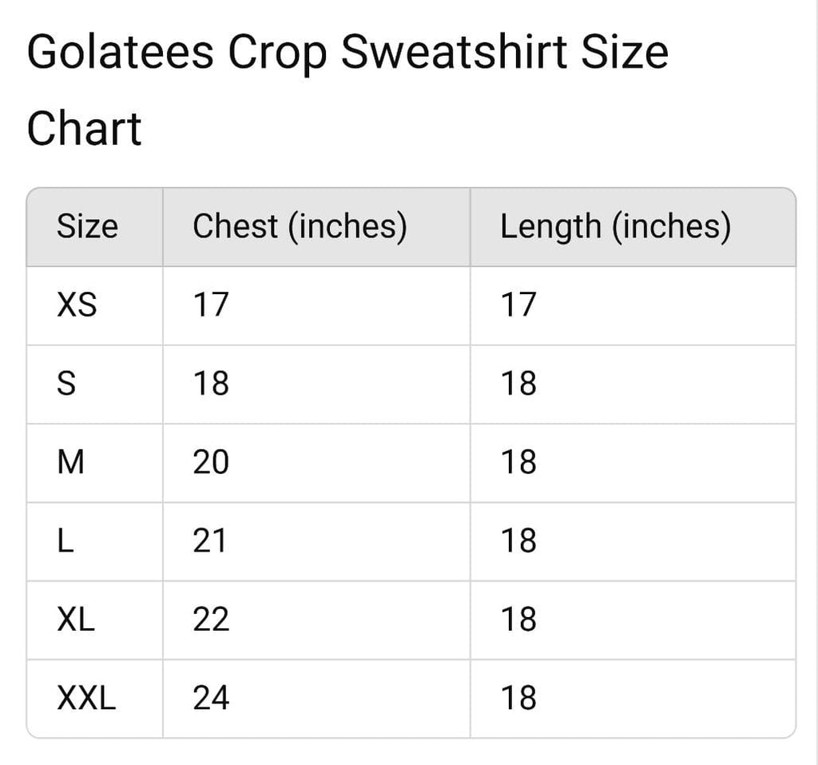Select the XXL size row label
The image size is (818, 765).
(x=86, y=698)
